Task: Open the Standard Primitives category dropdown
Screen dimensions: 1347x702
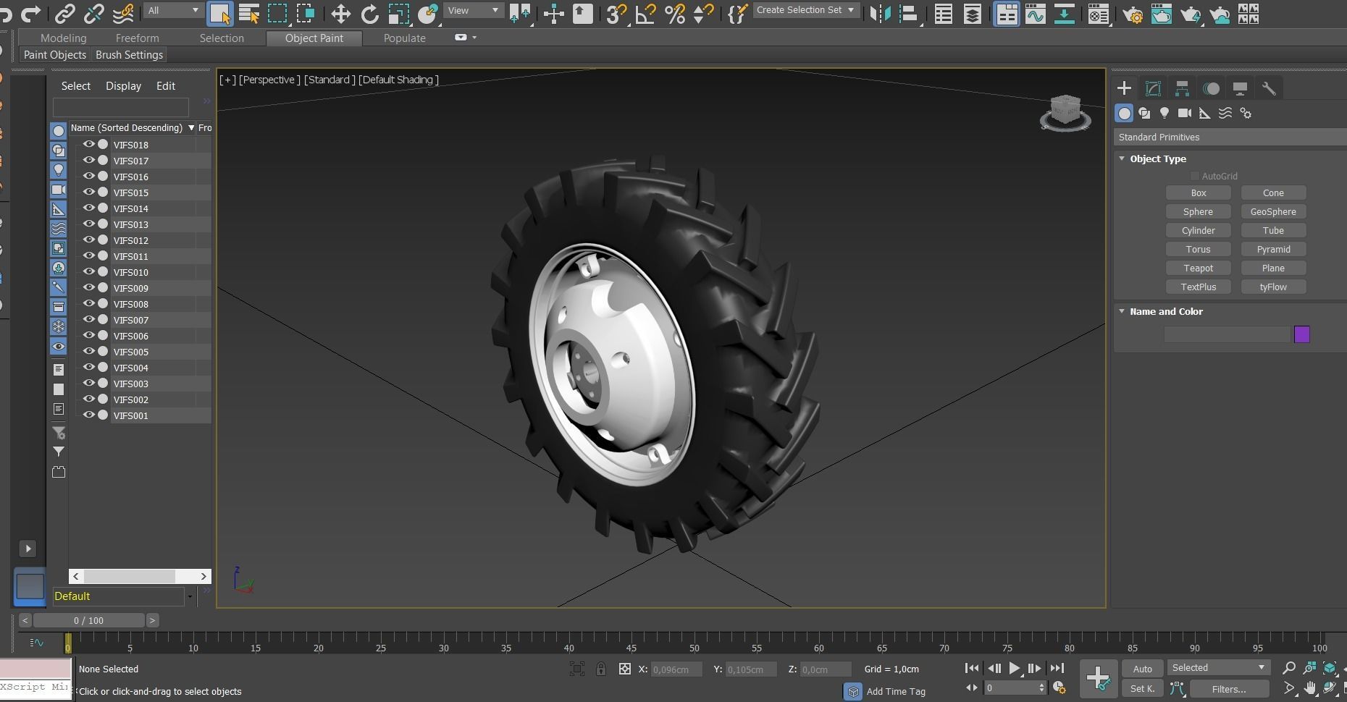Action: [1230, 137]
